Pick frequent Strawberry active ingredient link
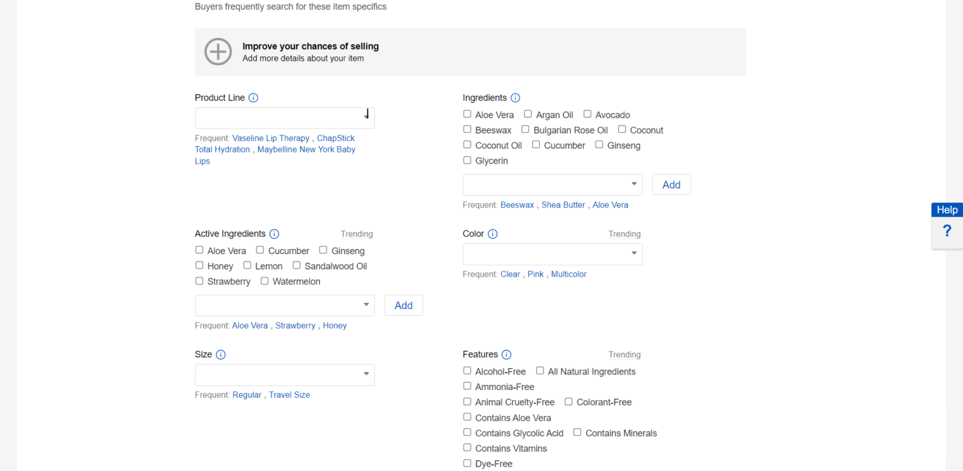The image size is (963, 471). pyautogui.click(x=295, y=325)
